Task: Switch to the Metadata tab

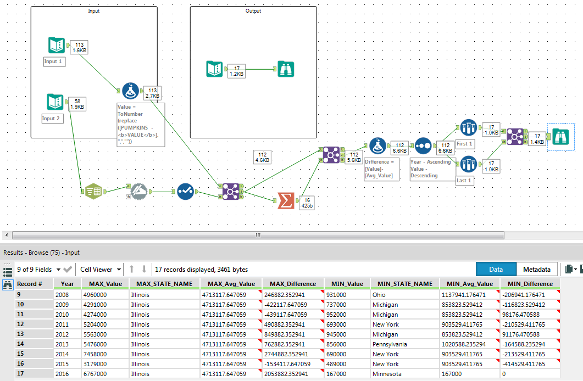Action: click(x=537, y=269)
